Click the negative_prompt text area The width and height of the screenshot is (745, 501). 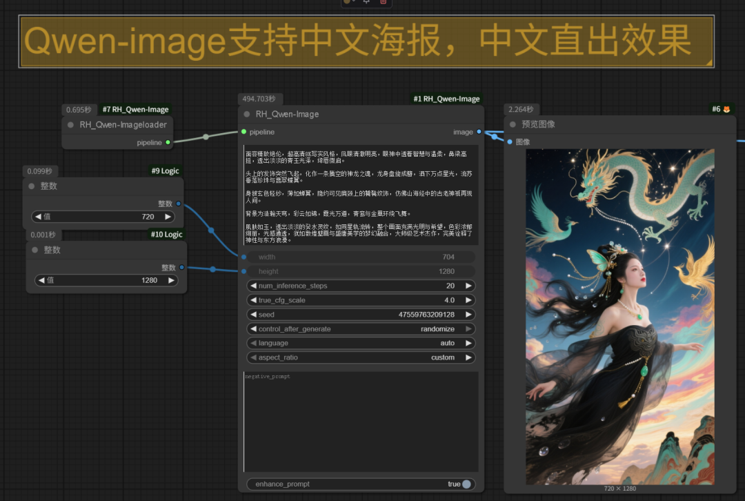[x=361, y=422]
